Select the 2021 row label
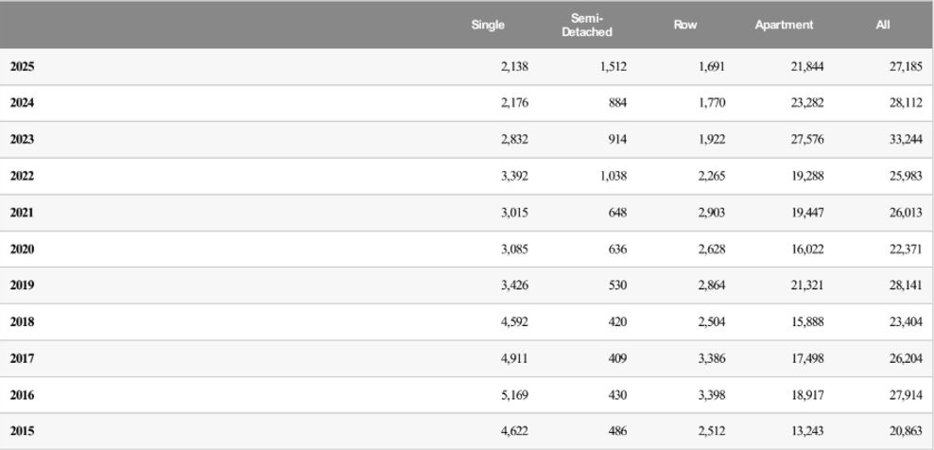 (x=22, y=213)
